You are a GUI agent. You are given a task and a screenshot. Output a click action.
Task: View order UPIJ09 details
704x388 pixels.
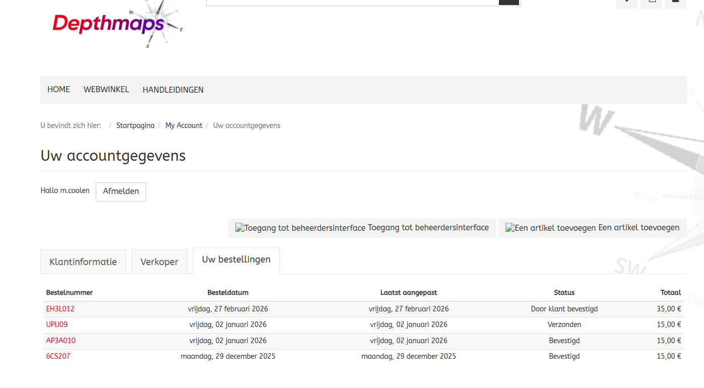[56, 325]
